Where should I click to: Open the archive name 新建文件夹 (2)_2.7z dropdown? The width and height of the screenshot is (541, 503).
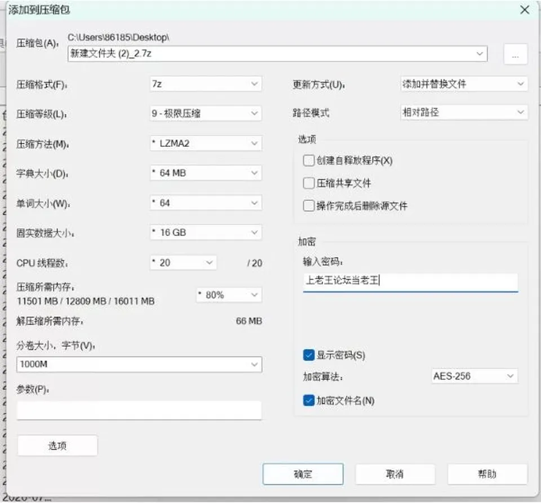point(277,54)
